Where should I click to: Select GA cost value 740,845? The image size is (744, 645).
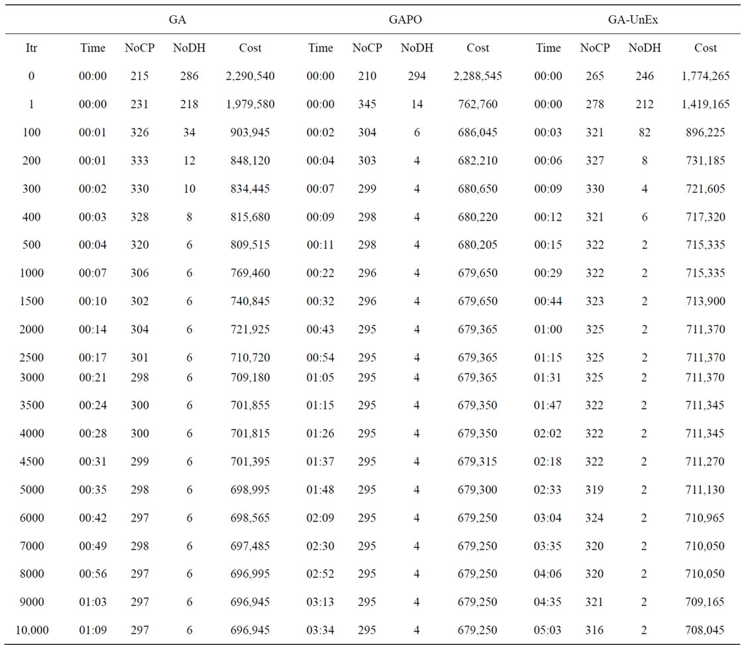click(x=250, y=301)
